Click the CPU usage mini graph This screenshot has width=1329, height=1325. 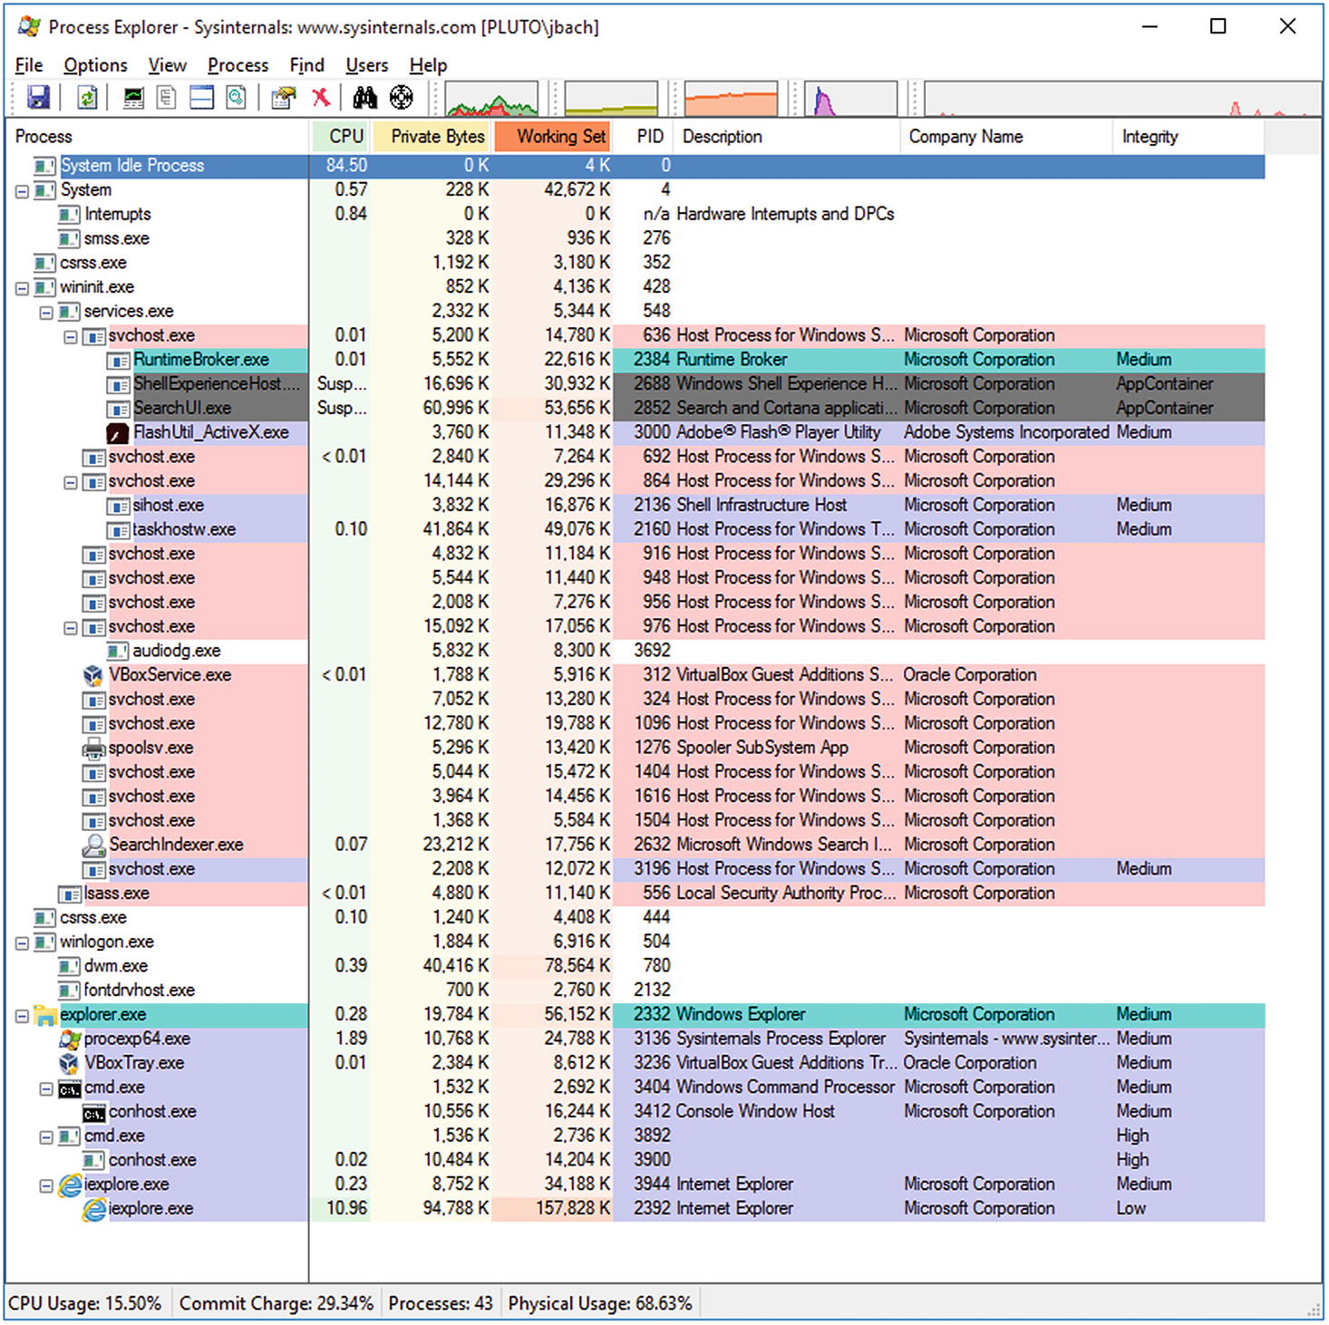tap(491, 99)
